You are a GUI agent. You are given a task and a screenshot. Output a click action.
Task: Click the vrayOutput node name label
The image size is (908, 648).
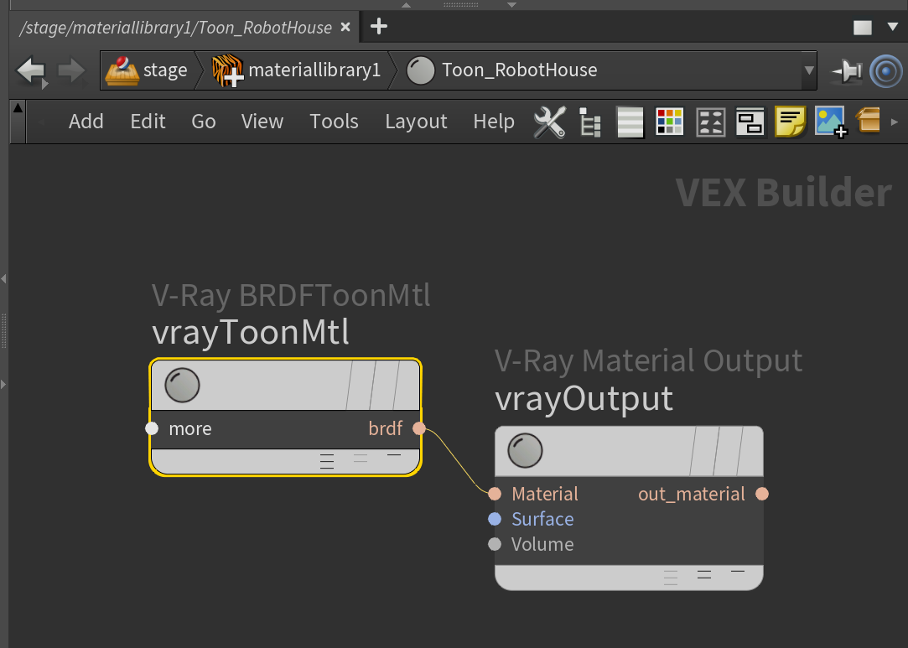click(584, 398)
